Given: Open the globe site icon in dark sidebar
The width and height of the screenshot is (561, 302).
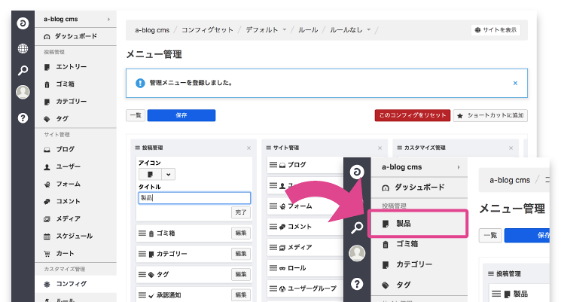Looking at the screenshot, I should [23, 48].
